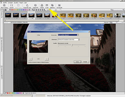Open the Converti file tool
125x97 pixels.
[x=59, y=6]
